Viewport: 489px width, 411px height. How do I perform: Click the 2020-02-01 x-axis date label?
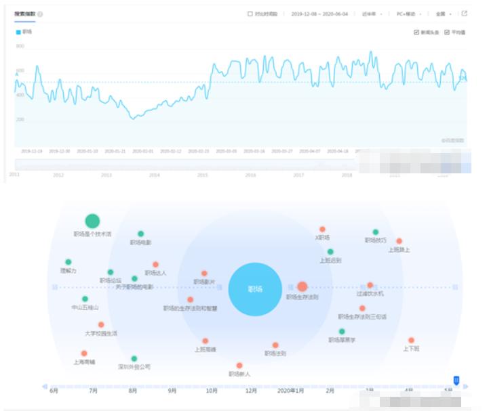(143, 151)
